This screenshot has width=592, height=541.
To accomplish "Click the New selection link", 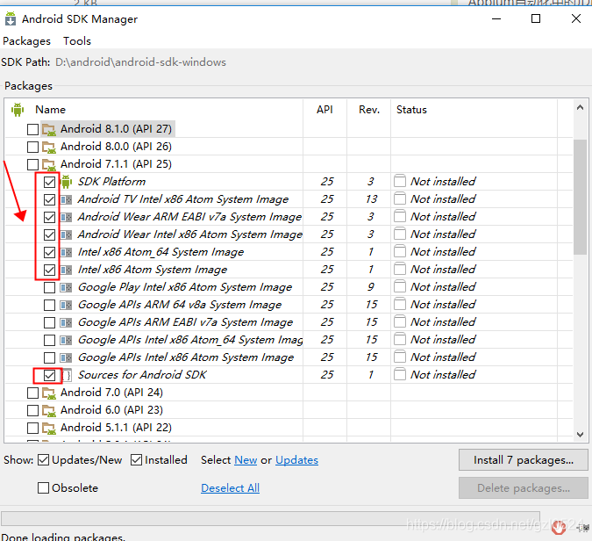I will tap(246, 460).
